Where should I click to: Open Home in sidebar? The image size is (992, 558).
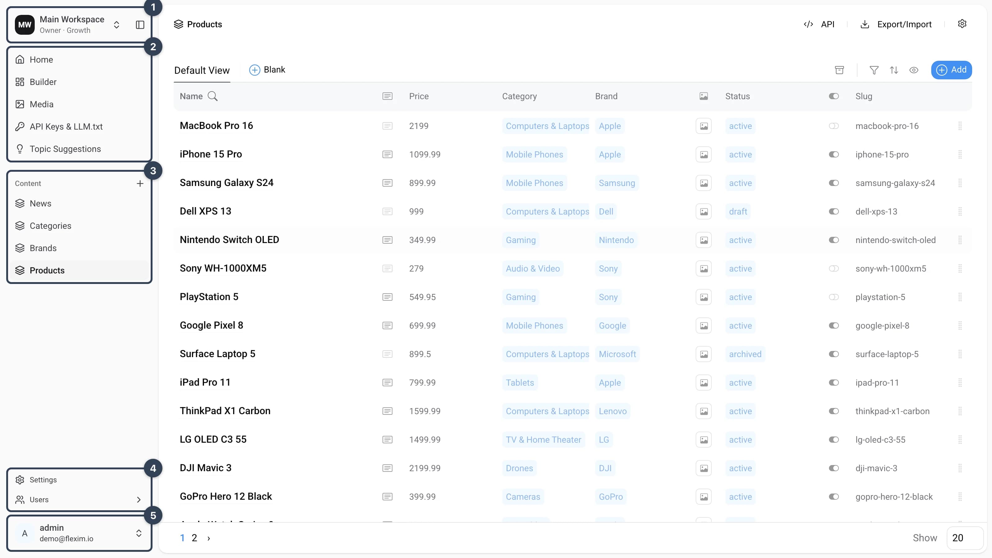point(79,60)
